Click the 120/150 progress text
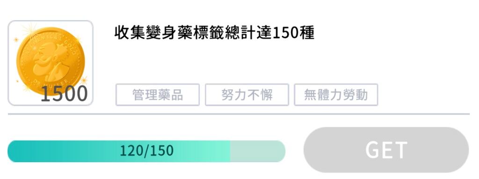The width and height of the screenshot is (479, 179). (146, 151)
